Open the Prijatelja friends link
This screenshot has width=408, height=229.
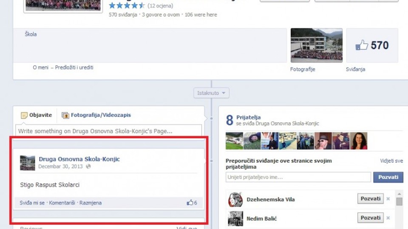coord(249,117)
